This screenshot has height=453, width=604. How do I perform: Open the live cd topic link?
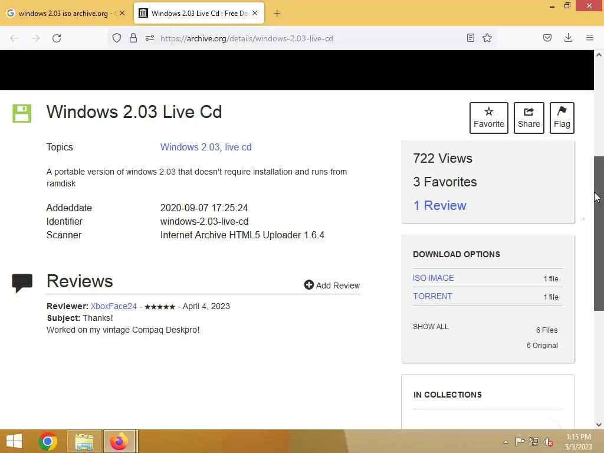pyautogui.click(x=238, y=147)
